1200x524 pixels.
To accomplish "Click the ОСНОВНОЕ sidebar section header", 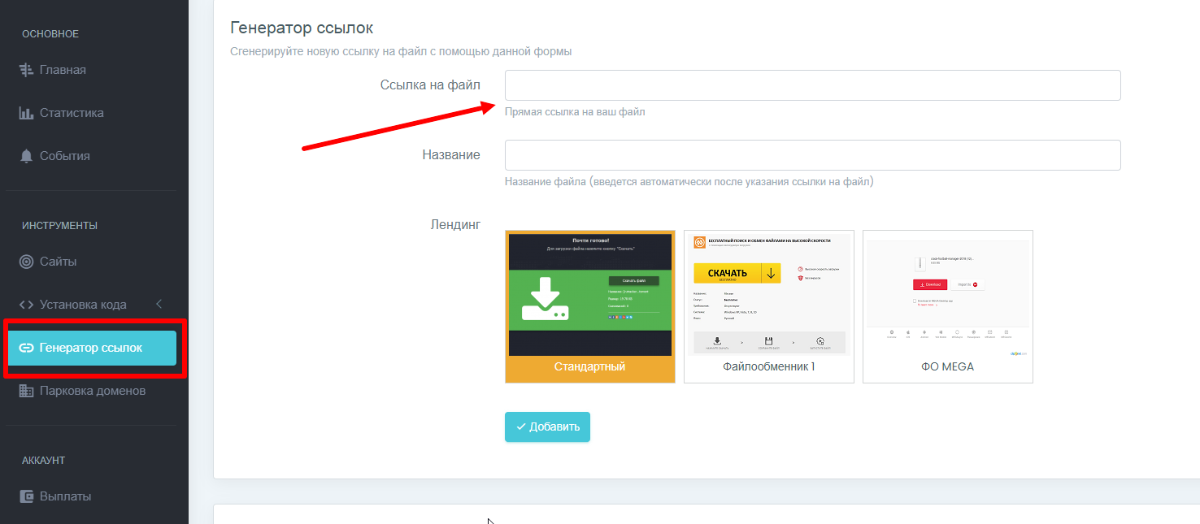I will pos(50,34).
